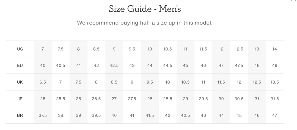Click the half size up recommendation text

click(x=145, y=23)
